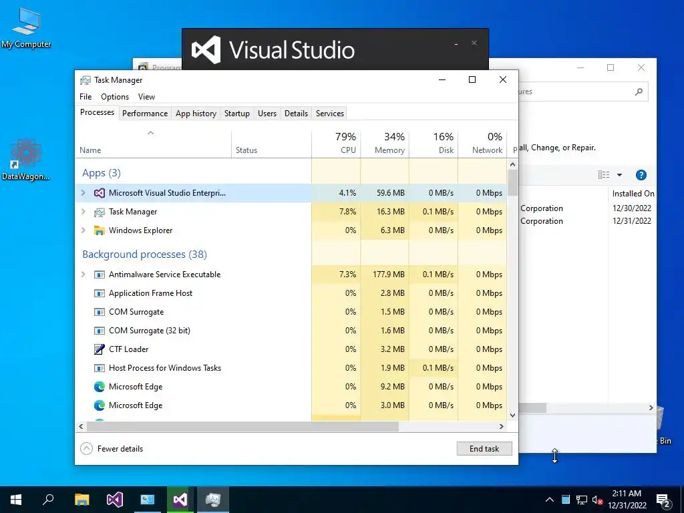Click the 12/30/2022 installed date in Programs window
This screenshot has width=684, height=513.
click(x=631, y=208)
